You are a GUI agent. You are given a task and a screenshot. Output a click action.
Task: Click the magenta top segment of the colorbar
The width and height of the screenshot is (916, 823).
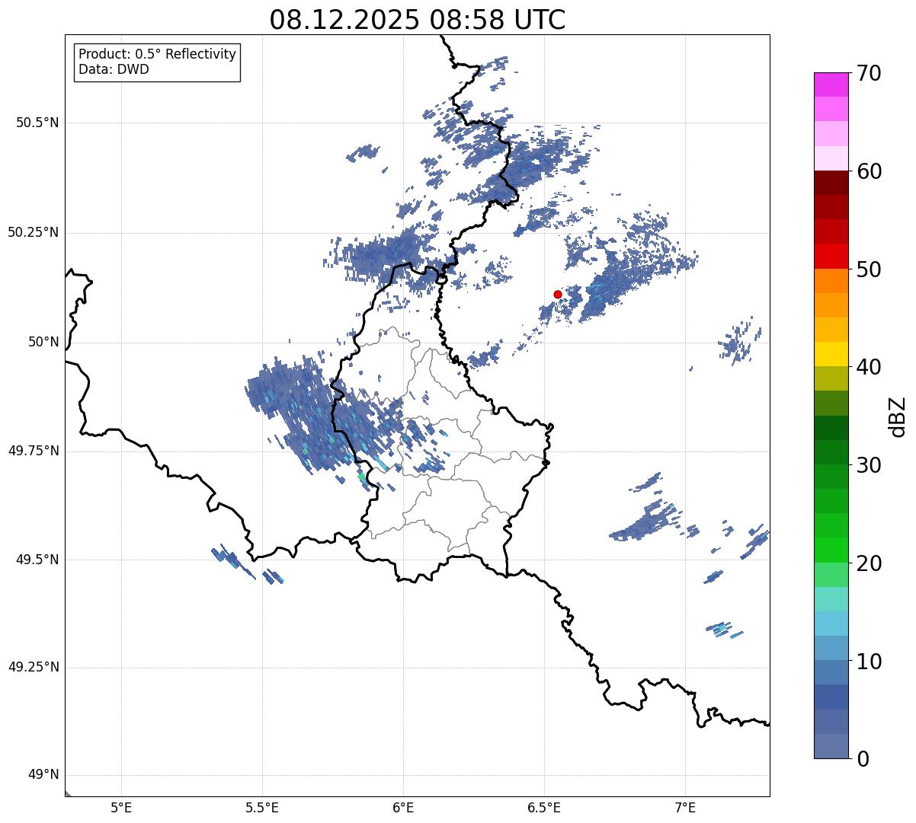831,85
